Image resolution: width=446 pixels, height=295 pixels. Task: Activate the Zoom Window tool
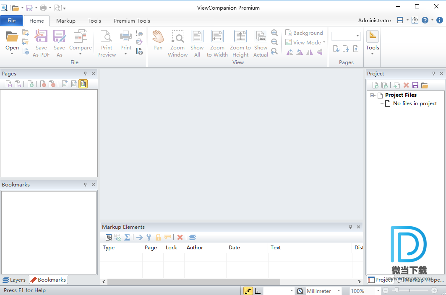(x=177, y=43)
